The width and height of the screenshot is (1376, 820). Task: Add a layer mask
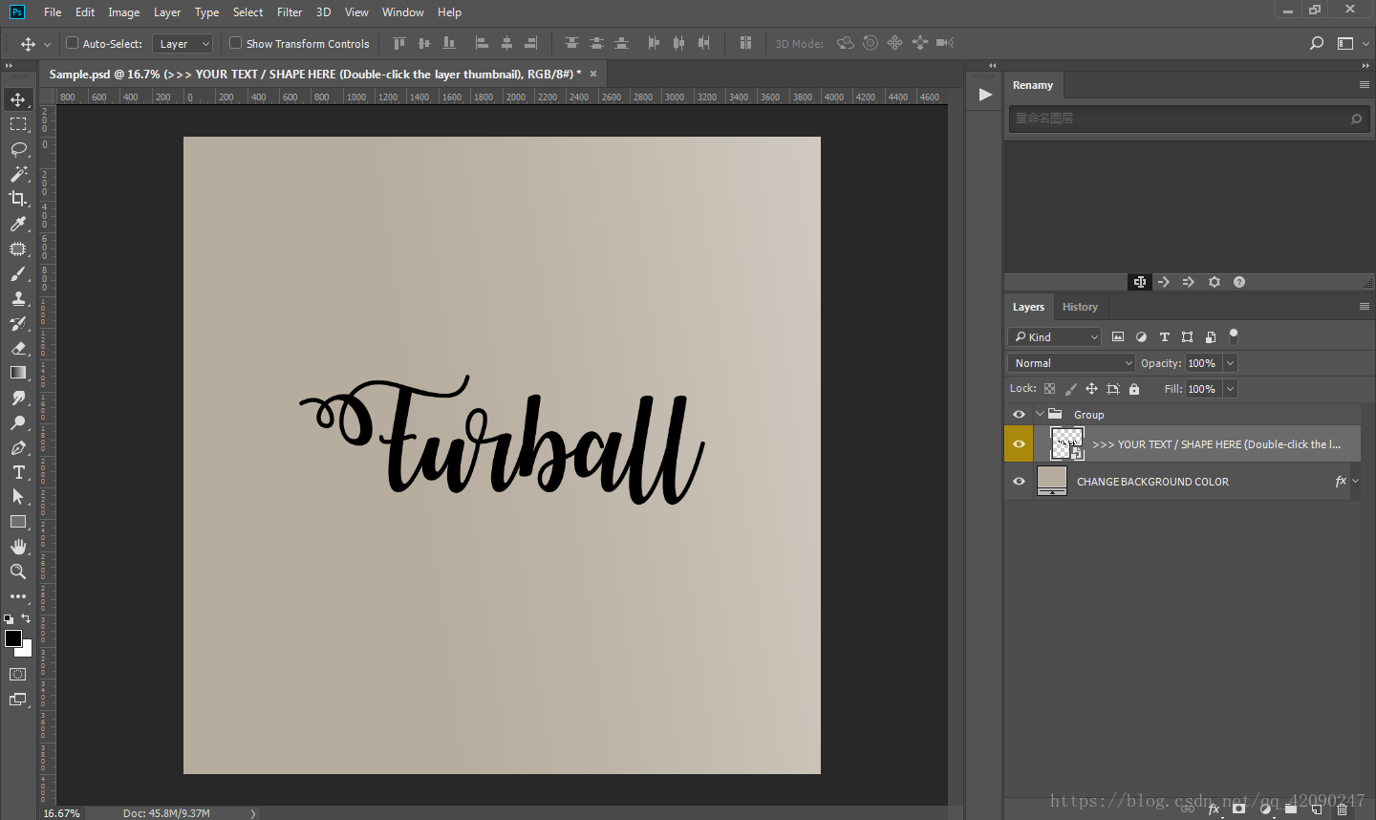pos(1239,809)
